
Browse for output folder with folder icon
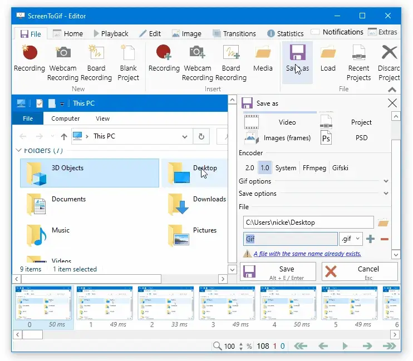coord(383,222)
